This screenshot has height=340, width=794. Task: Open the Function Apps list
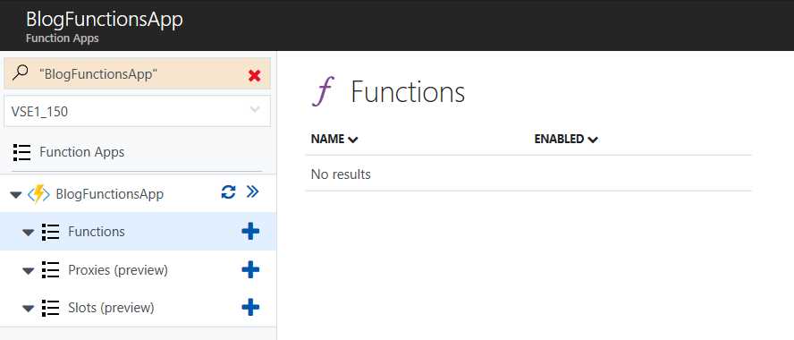(81, 152)
